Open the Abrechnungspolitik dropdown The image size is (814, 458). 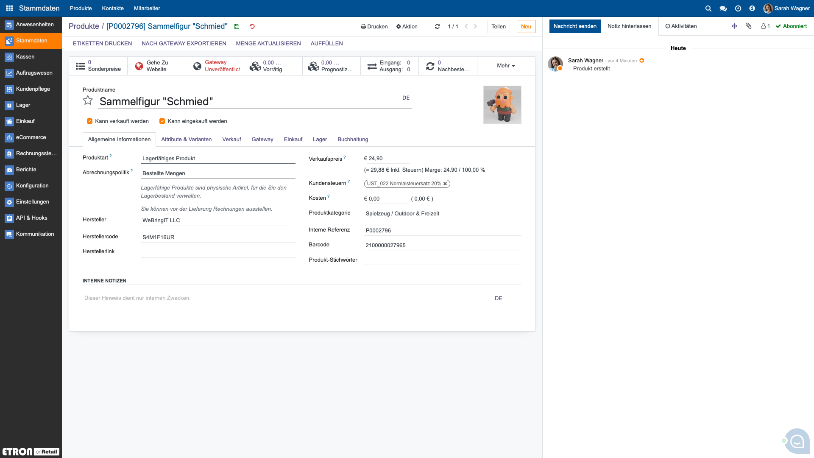[x=218, y=173]
